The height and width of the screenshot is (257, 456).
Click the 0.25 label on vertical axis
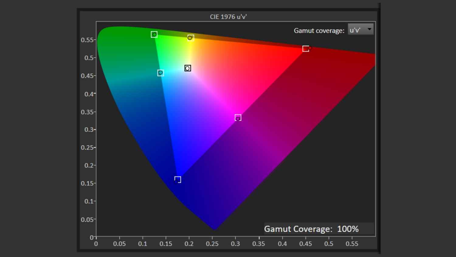point(88,147)
